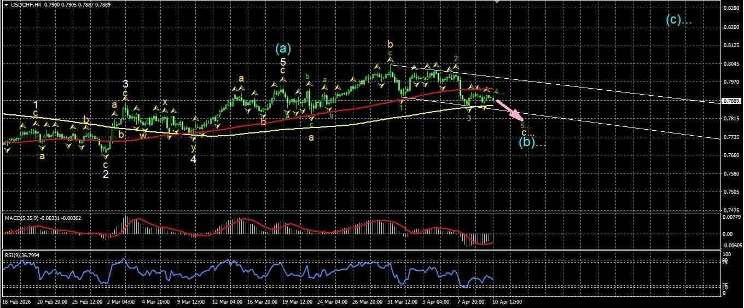Click the RSI(9) 36.7994 indicator label

tap(22, 255)
